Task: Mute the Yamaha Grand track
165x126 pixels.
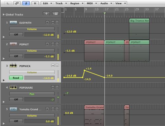Action: pos(53,109)
